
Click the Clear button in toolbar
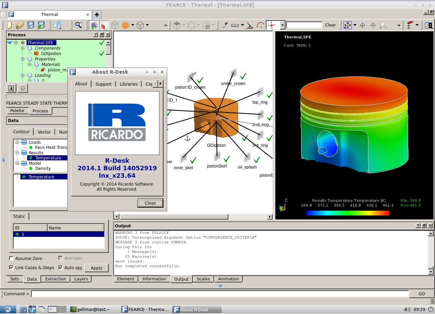click(330, 25)
